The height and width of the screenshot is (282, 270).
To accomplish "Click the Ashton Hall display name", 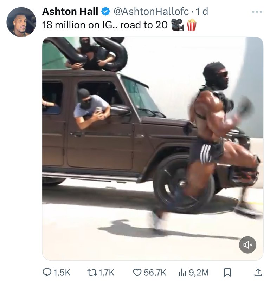I will (70, 12).
